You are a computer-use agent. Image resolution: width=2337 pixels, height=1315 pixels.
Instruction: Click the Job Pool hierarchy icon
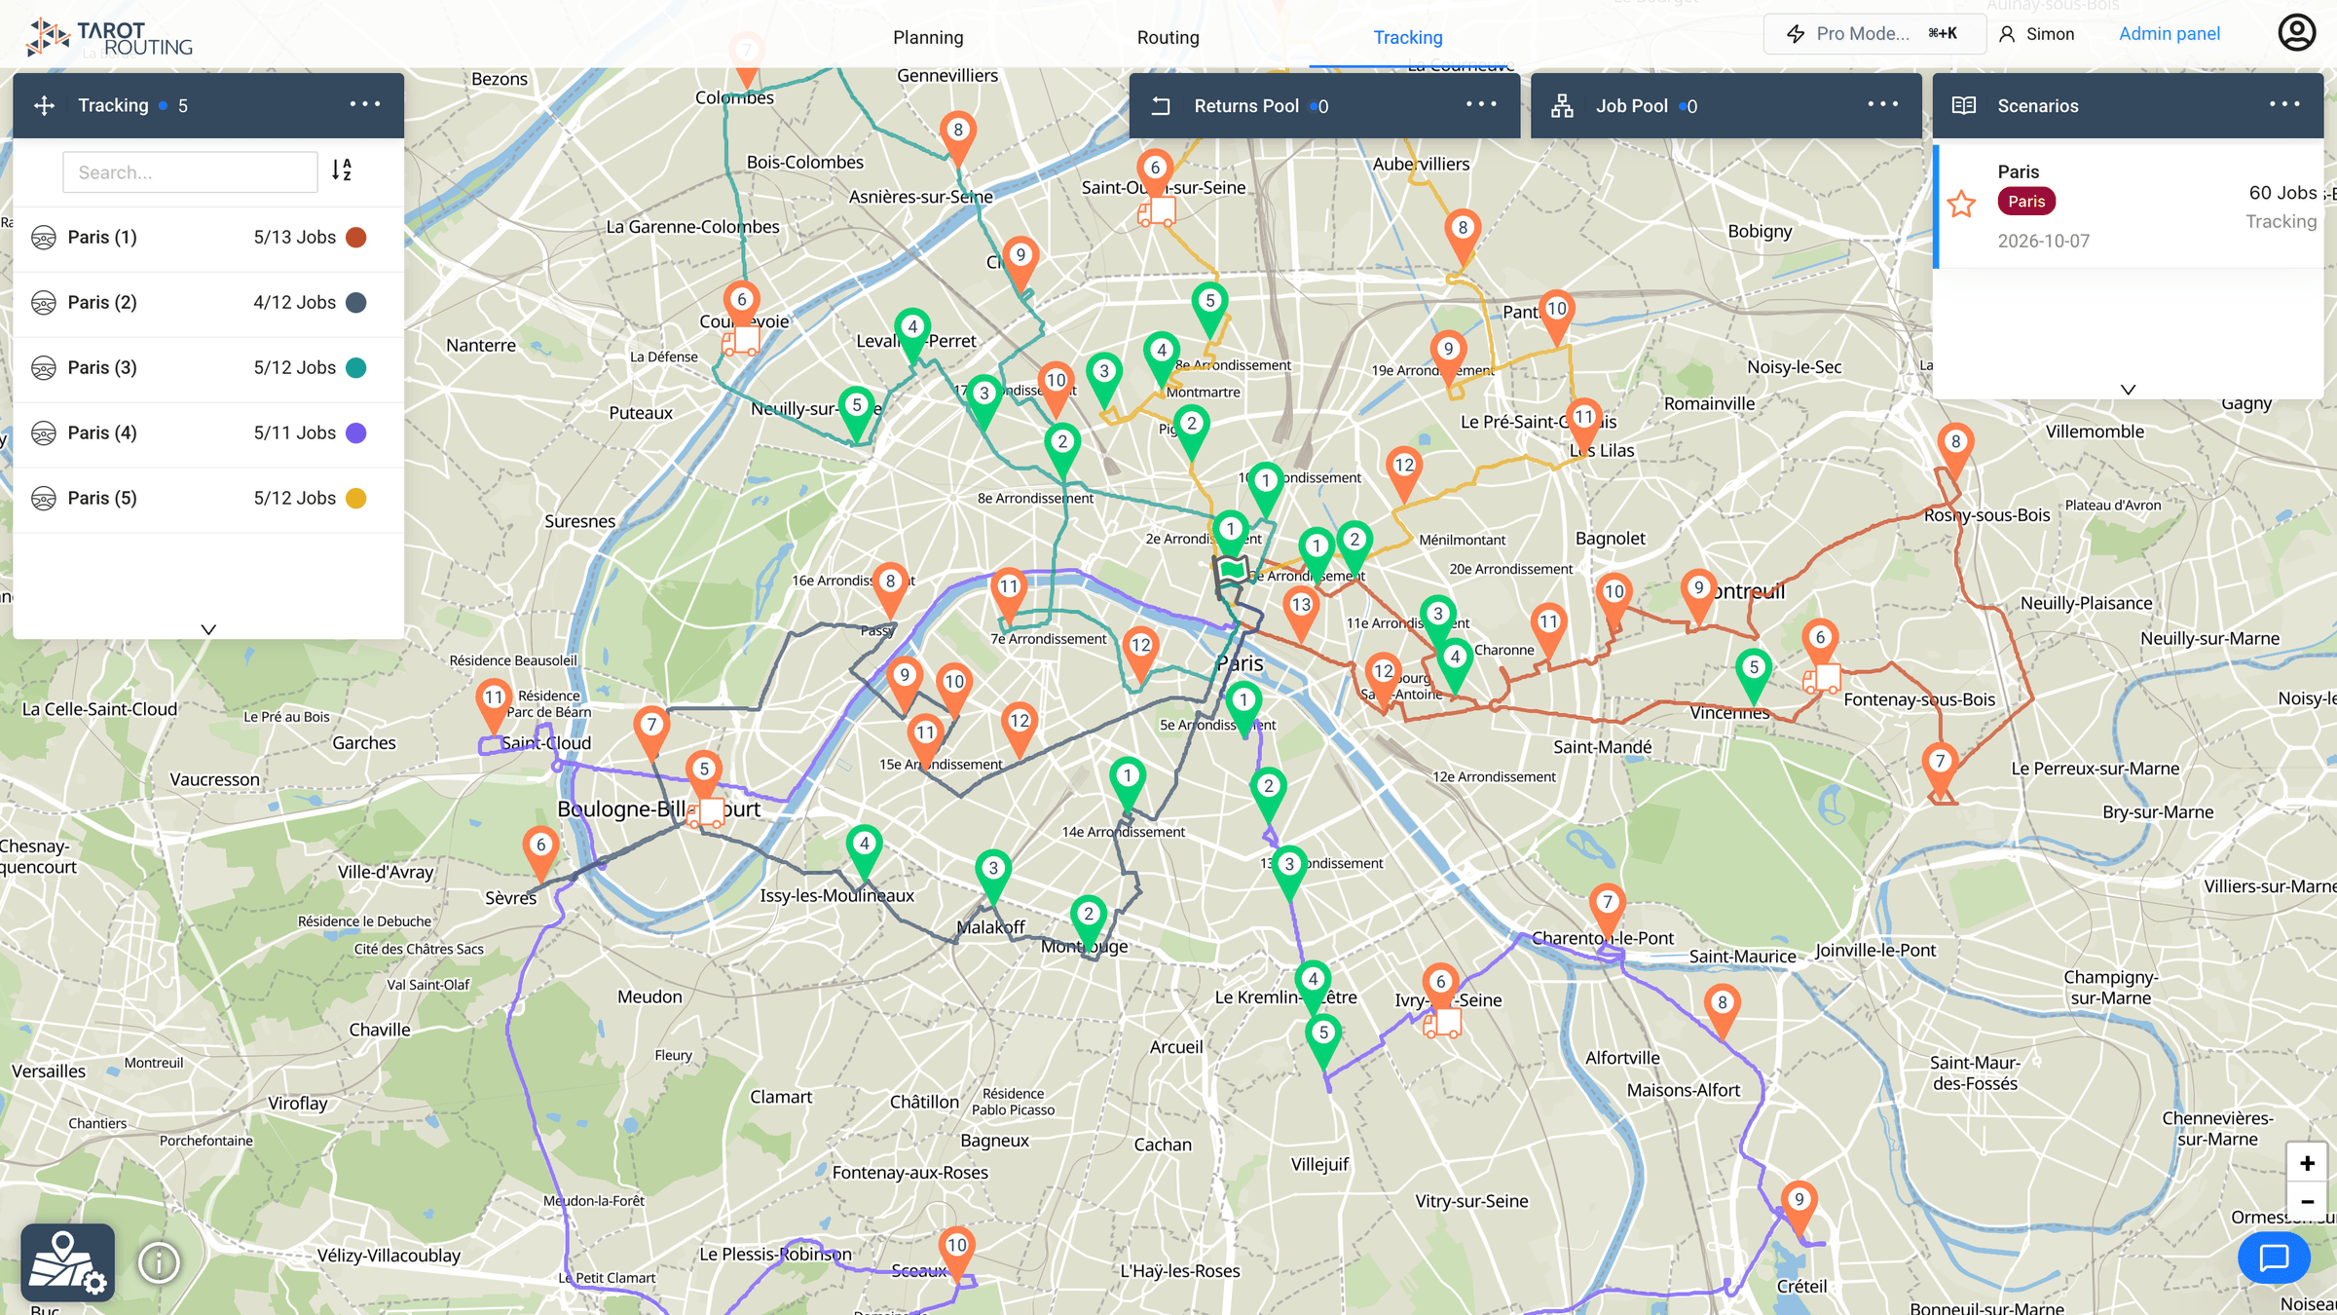tap(1562, 105)
